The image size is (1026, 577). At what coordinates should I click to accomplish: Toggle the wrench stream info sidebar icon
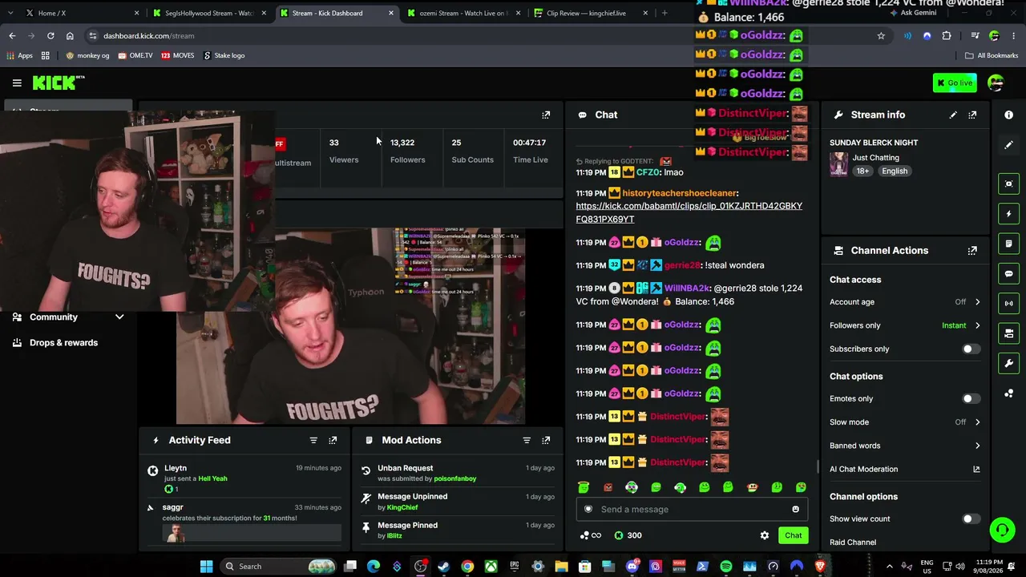1008,364
